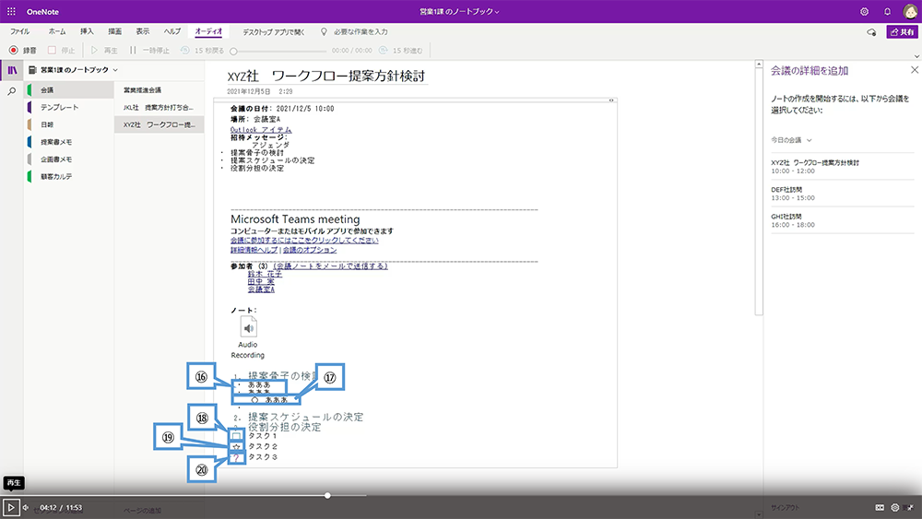Expand the notebook title dropdown in header
Screen dimensions: 922x519
coord(459,11)
